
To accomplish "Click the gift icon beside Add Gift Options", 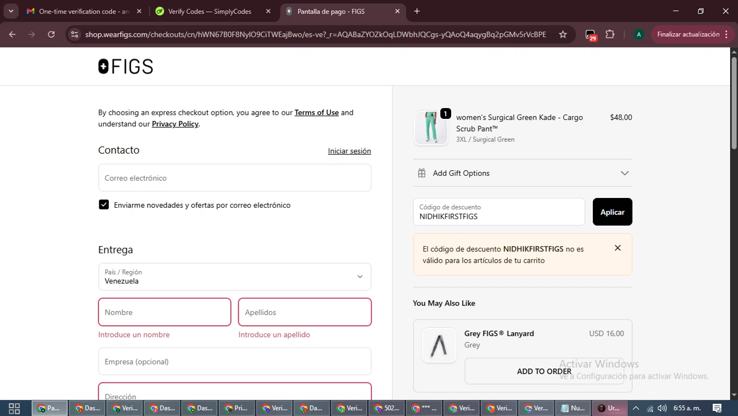I will [422, 173].
